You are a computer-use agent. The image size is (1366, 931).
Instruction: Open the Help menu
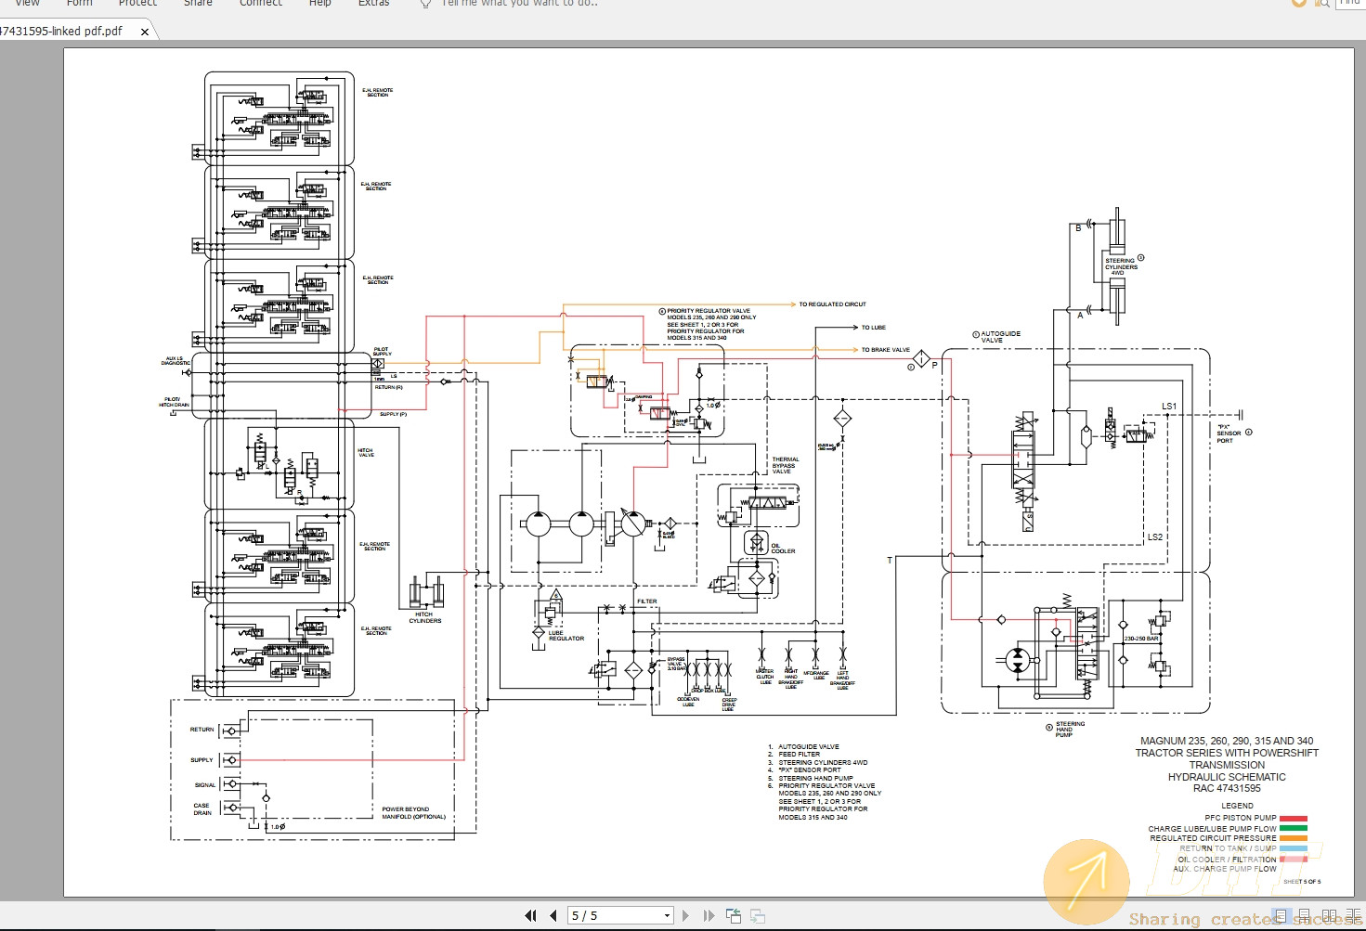[319, 4]
